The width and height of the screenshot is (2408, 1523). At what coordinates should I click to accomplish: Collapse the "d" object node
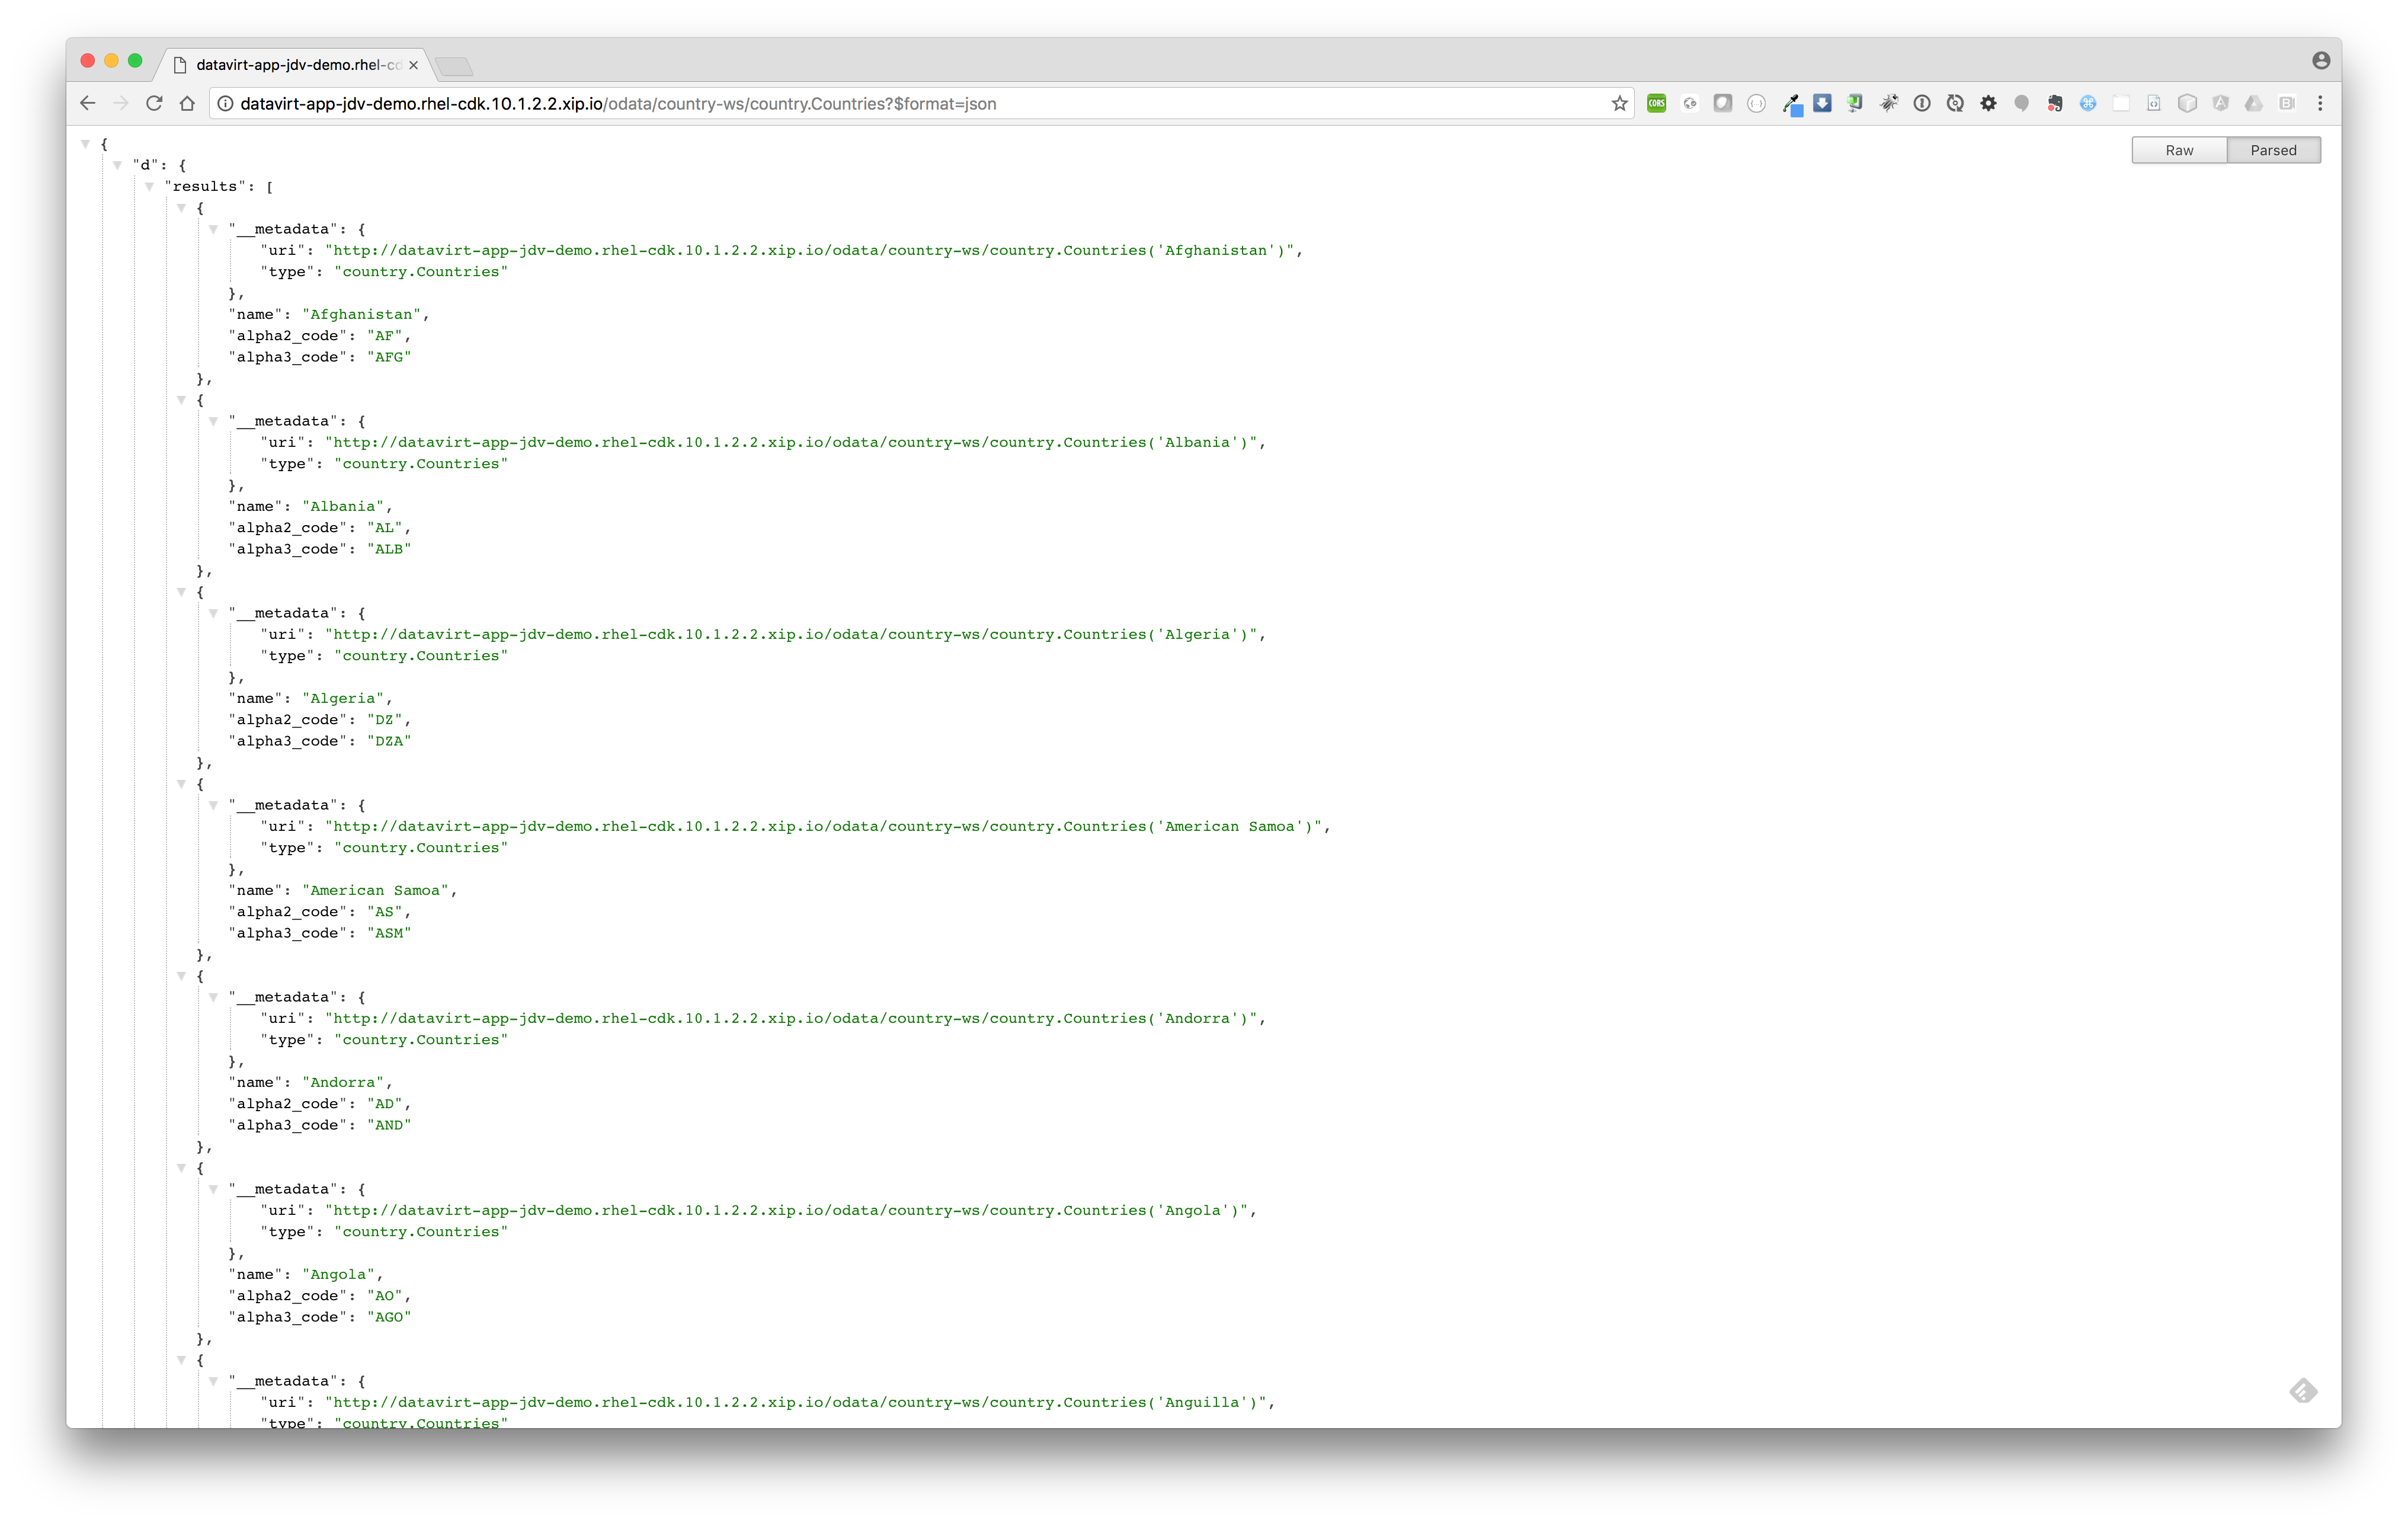point(117,165)
